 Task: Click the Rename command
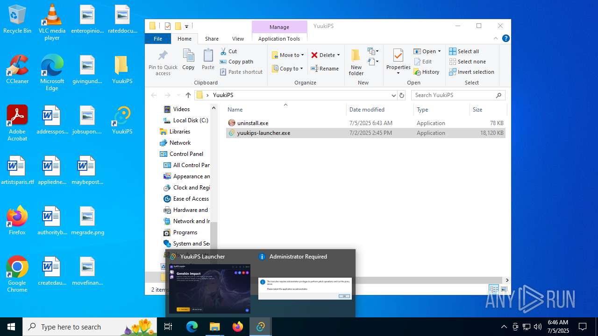pos(325,69)
